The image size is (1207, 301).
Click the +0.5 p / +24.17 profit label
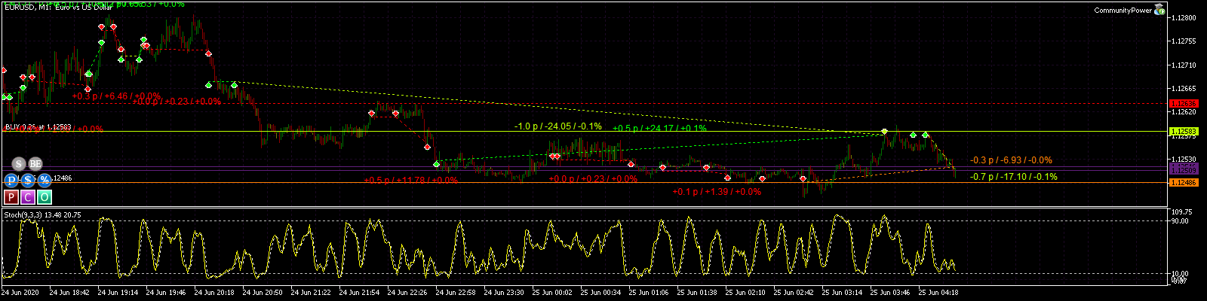[x=659, y=129]
